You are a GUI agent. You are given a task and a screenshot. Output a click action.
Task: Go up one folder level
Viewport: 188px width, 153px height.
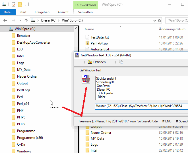(26, 20)
